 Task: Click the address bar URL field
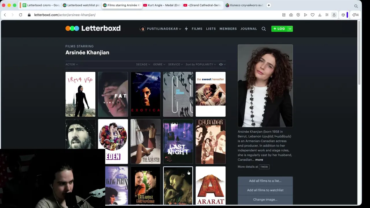click(x=156, y=15)
